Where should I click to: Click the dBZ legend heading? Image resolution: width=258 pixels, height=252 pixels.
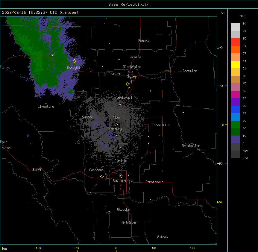pyautogui.click(x=242, y=16)
